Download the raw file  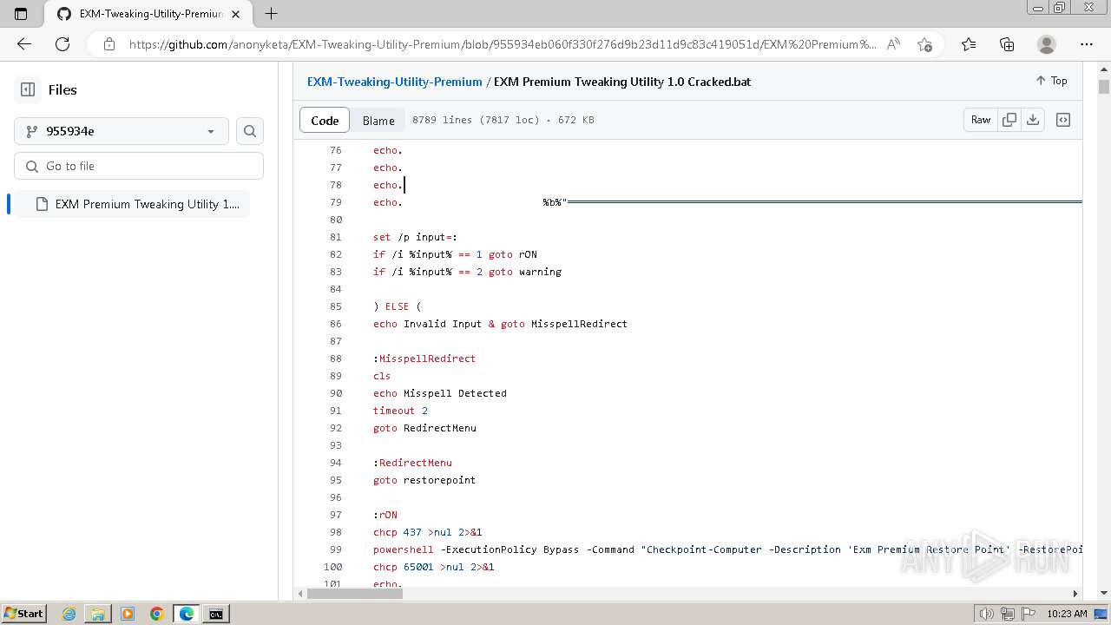tap(1033, 120)
